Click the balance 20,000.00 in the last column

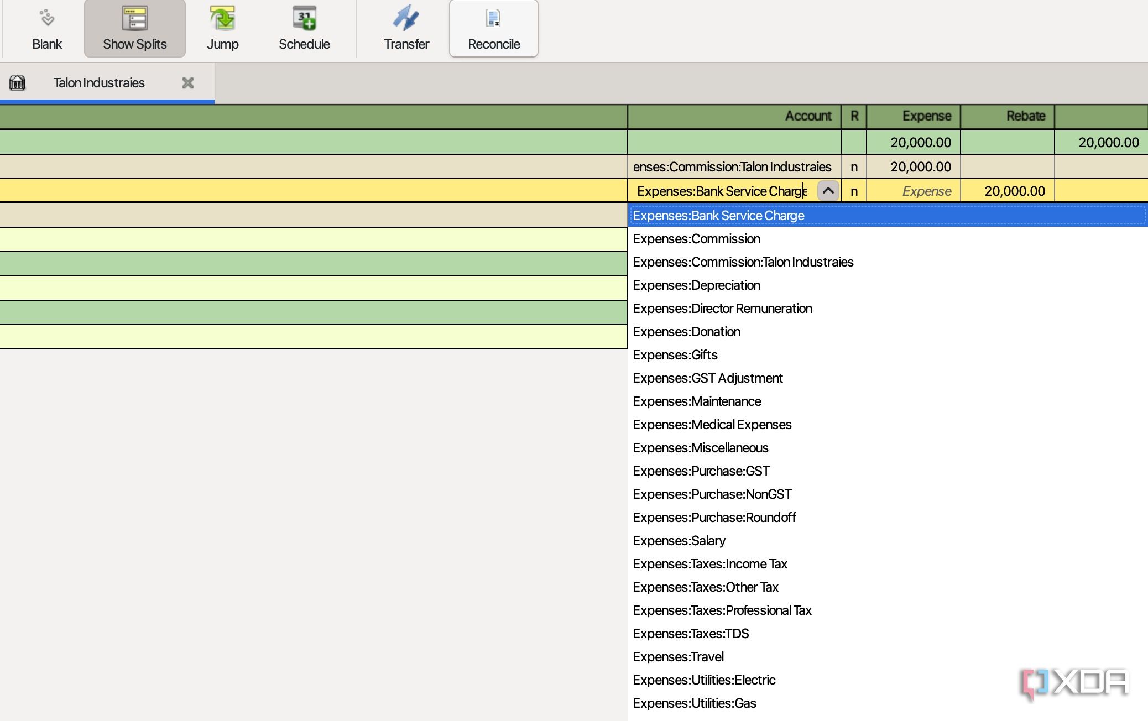tap(1102, 143)
